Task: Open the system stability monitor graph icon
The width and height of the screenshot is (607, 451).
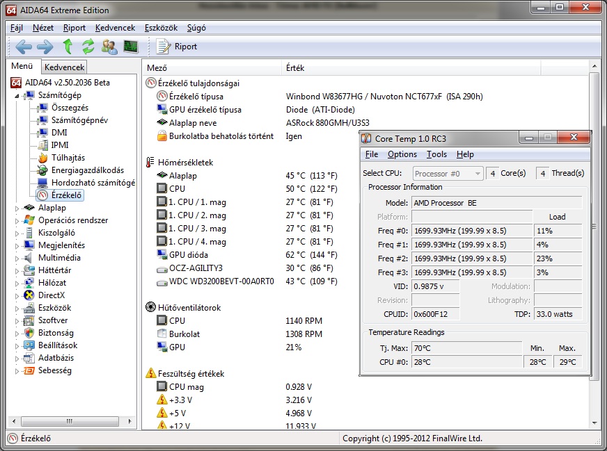Action: point(131,47)
